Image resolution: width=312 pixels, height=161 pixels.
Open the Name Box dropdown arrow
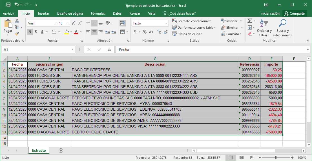point(72,50)
